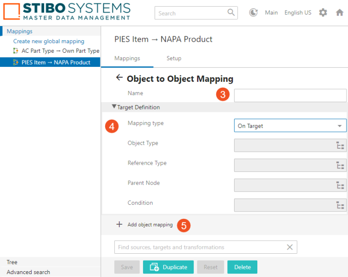Collapse the Target Definition section
The height and width of the screenshot is (277, 348).
(114, 107)
